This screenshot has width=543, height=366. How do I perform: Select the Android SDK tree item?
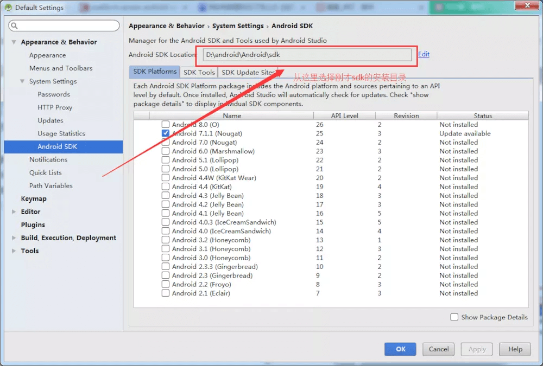[64, 147]
